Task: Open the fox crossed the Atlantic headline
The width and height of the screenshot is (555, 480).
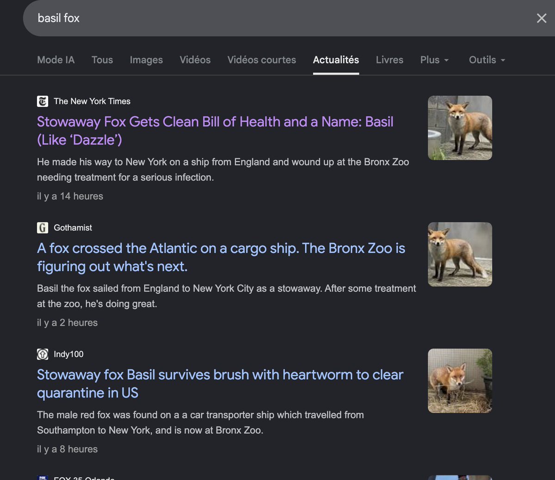Action: (x=221, y=257)
